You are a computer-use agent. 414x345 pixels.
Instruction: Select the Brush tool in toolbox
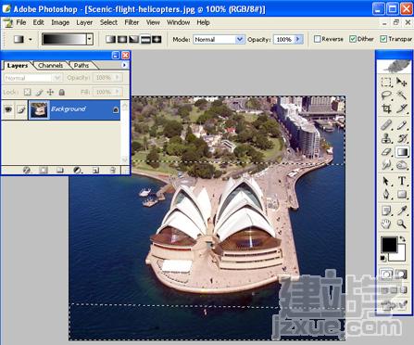click(402, 125)
